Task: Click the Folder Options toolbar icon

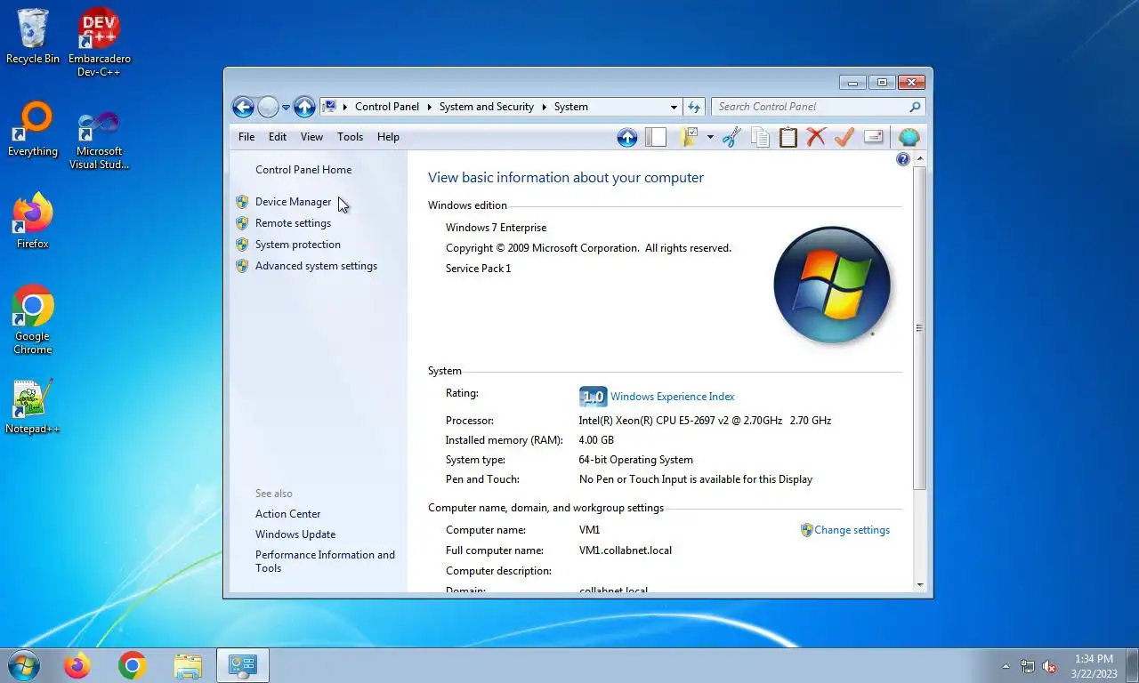Action: point(689,137)
